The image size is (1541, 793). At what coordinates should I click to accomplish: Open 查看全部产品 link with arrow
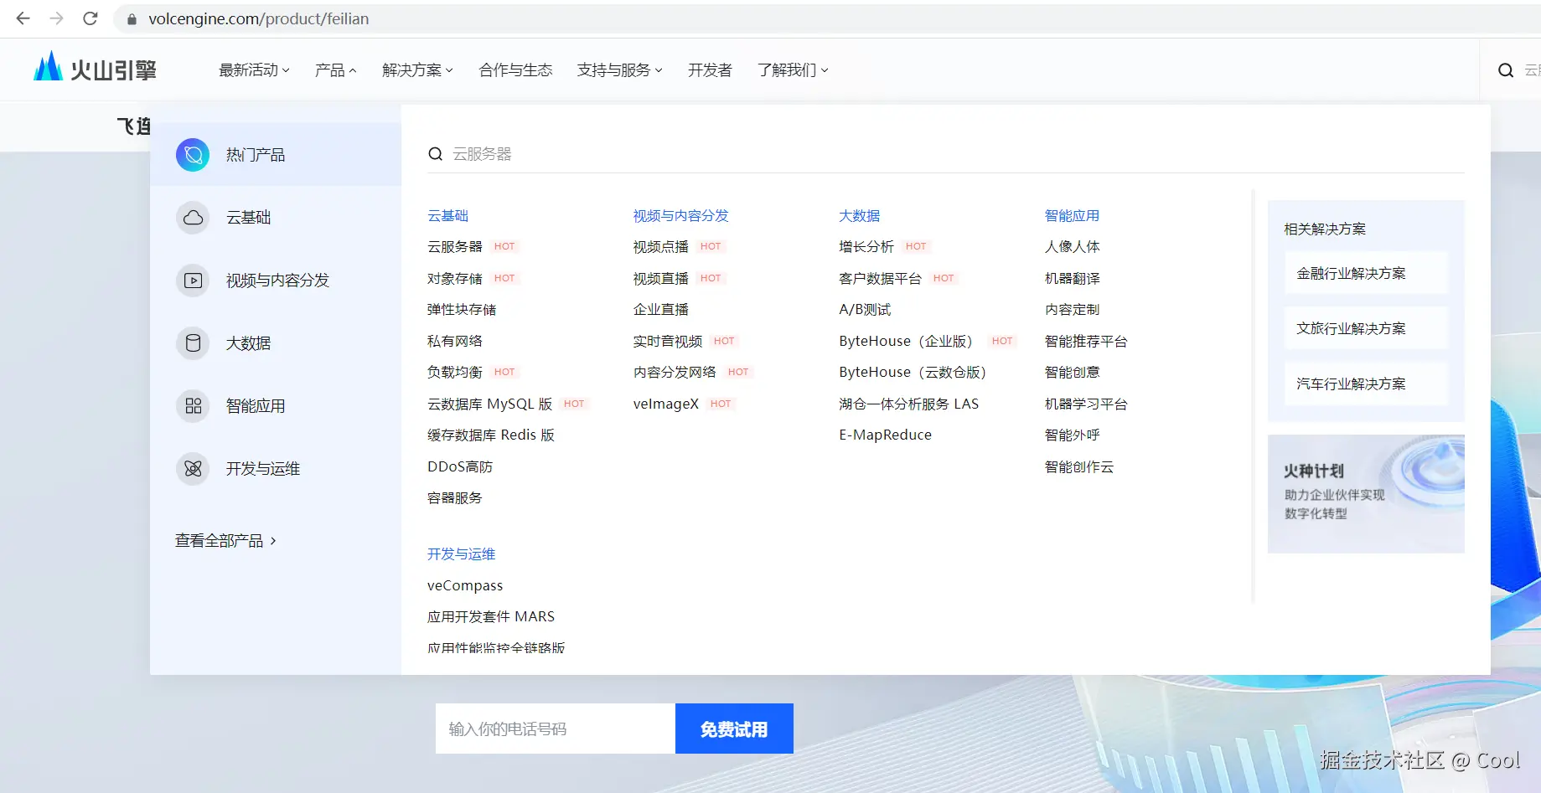pos(225,541)
